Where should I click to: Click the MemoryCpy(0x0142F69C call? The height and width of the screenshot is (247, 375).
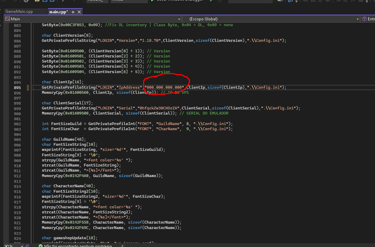pos(112,228)
